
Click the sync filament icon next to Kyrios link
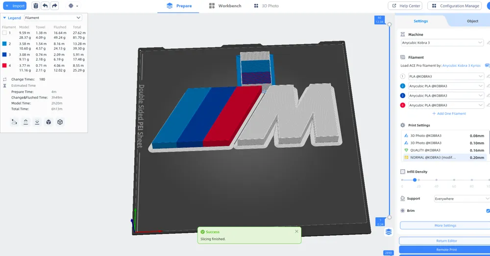(487, 66)
